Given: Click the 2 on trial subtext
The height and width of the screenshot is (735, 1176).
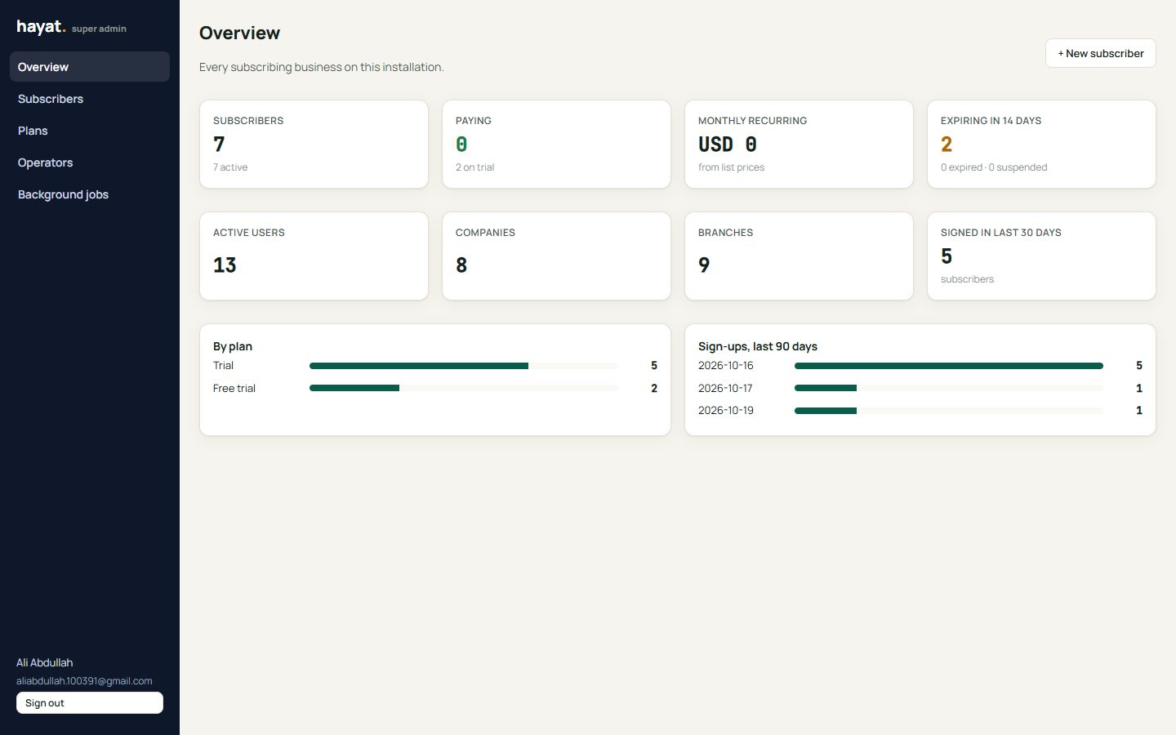Looking at the screenshot, I should [475, 167].
